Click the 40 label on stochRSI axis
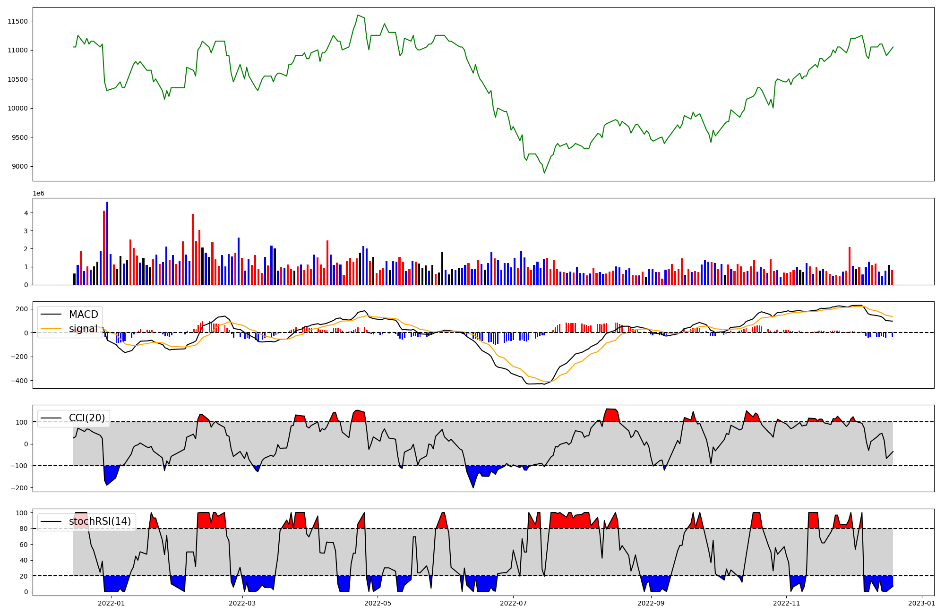The height and width of the screenshot is (614, 945). tap(24, 561)
